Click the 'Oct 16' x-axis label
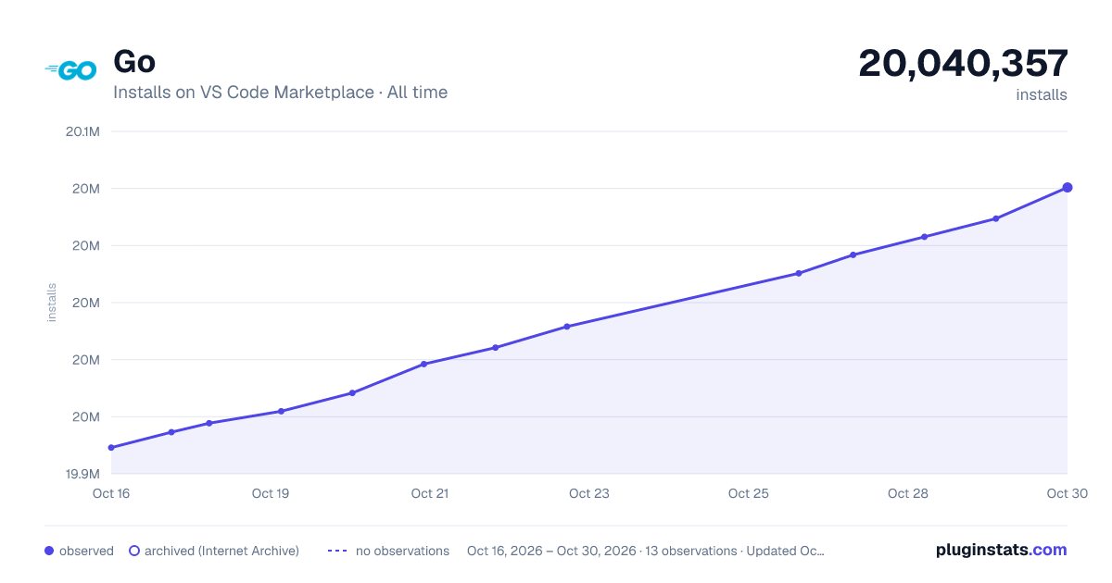 point(111,493)
